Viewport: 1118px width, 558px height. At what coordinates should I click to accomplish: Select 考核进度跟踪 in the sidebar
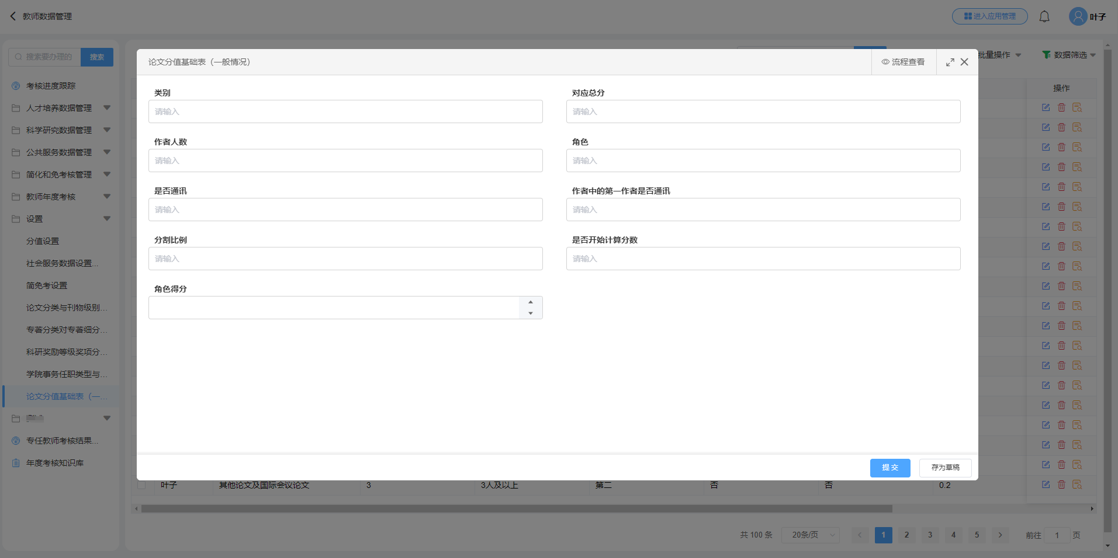[51, 86]
